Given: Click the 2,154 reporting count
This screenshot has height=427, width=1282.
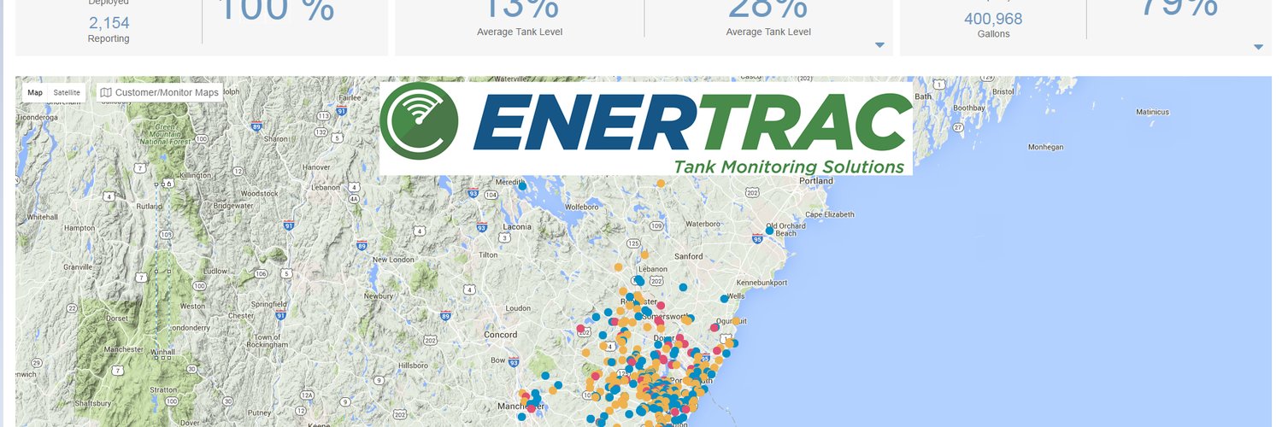Looking at the screenshot, I should pyautogui.click(x=109, y=23).
